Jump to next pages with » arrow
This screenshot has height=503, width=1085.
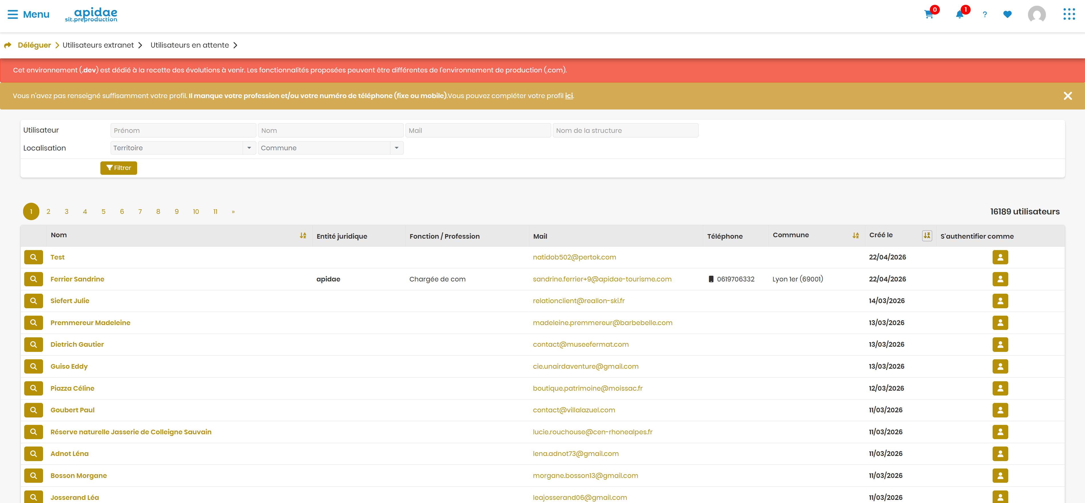233,212
